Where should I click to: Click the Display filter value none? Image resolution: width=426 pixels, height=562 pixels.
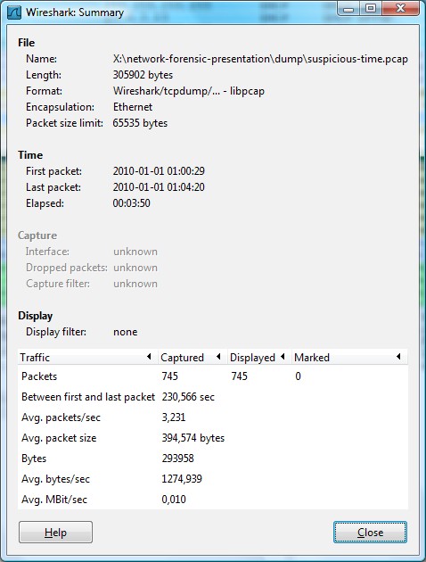click(126, 332)
